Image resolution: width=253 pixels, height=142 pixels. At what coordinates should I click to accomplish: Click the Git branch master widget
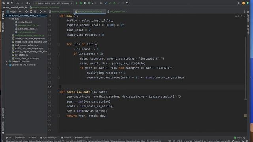point(236,141)
